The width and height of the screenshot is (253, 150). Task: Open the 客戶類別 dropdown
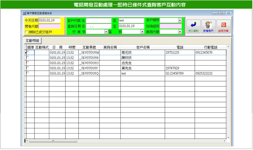pos(180,20)
